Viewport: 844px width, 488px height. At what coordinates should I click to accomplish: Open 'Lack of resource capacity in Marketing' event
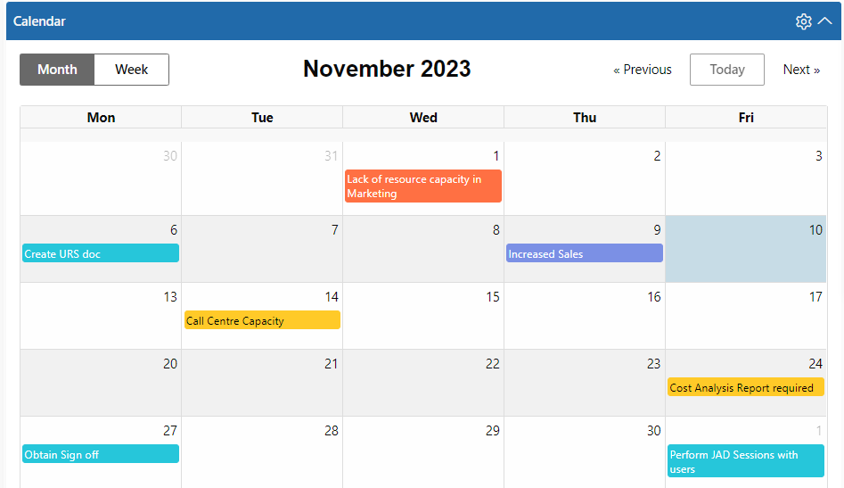(x=423, y=186)
